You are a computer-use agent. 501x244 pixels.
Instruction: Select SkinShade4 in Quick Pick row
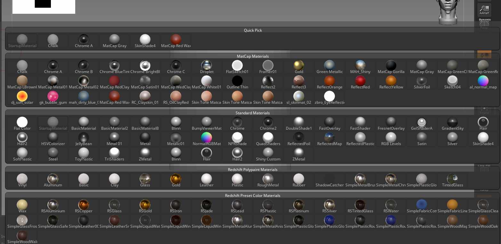point(145,41)
